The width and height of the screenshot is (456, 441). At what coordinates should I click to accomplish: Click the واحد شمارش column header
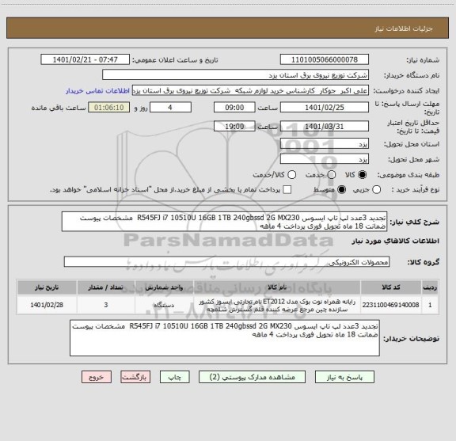(164, 287)
